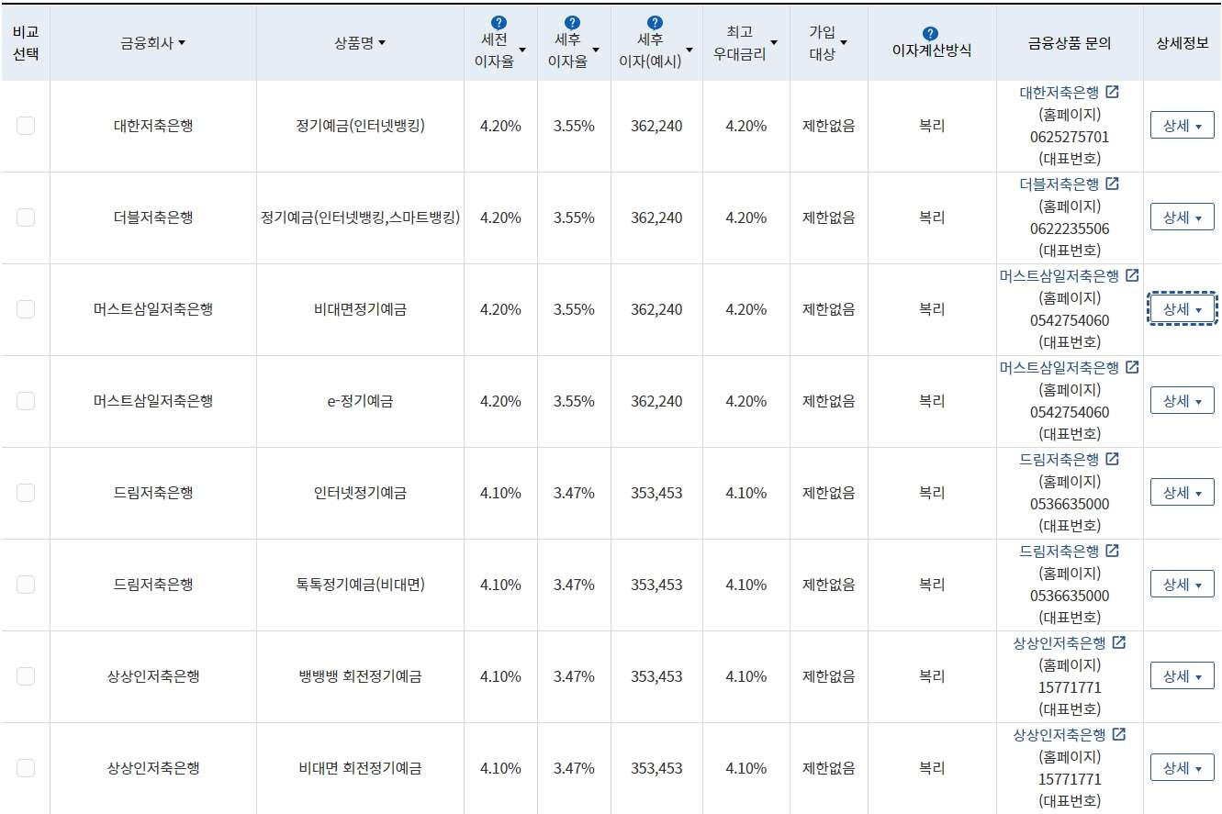Open help icon above 세후 이자(예시) header
The image size is (1222, 814).
pyautogui.click(x=655, y=22)
